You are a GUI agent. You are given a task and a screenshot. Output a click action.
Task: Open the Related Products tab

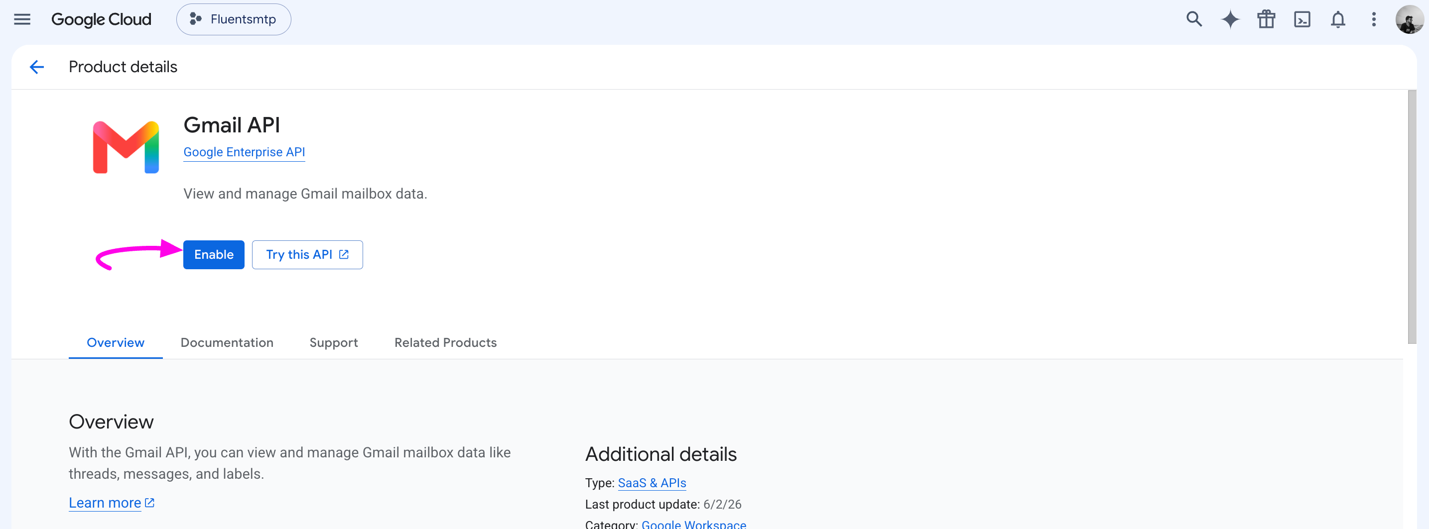(445, 343)
